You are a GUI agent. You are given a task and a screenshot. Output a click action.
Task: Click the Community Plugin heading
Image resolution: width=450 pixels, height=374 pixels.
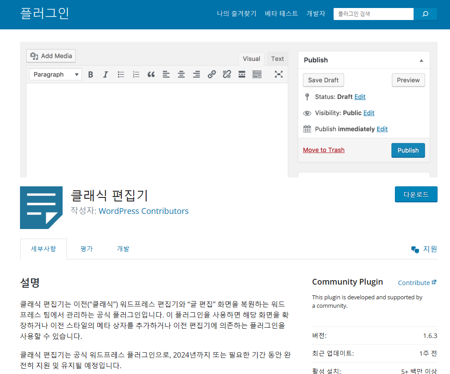347,282
